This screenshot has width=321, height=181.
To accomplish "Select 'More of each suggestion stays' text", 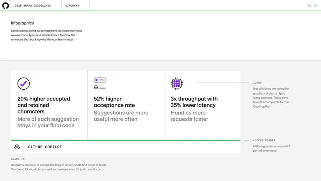I will (48, 122).
